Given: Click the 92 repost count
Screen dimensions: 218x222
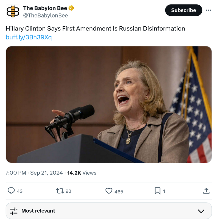Looking at the screenshot, I should [68, 191].
